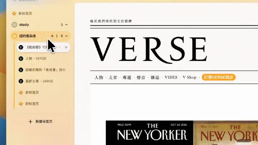This screenshot has width=258, height=145.
Task: Open the 聲音 navigation link
Action: coord(141,77)
